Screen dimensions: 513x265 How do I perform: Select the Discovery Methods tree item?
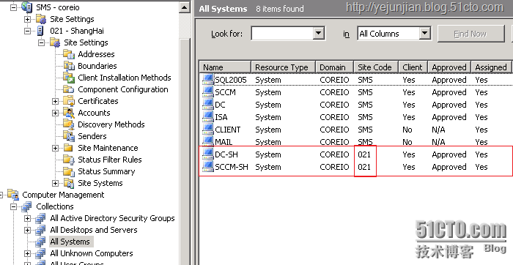pos(111,124)
